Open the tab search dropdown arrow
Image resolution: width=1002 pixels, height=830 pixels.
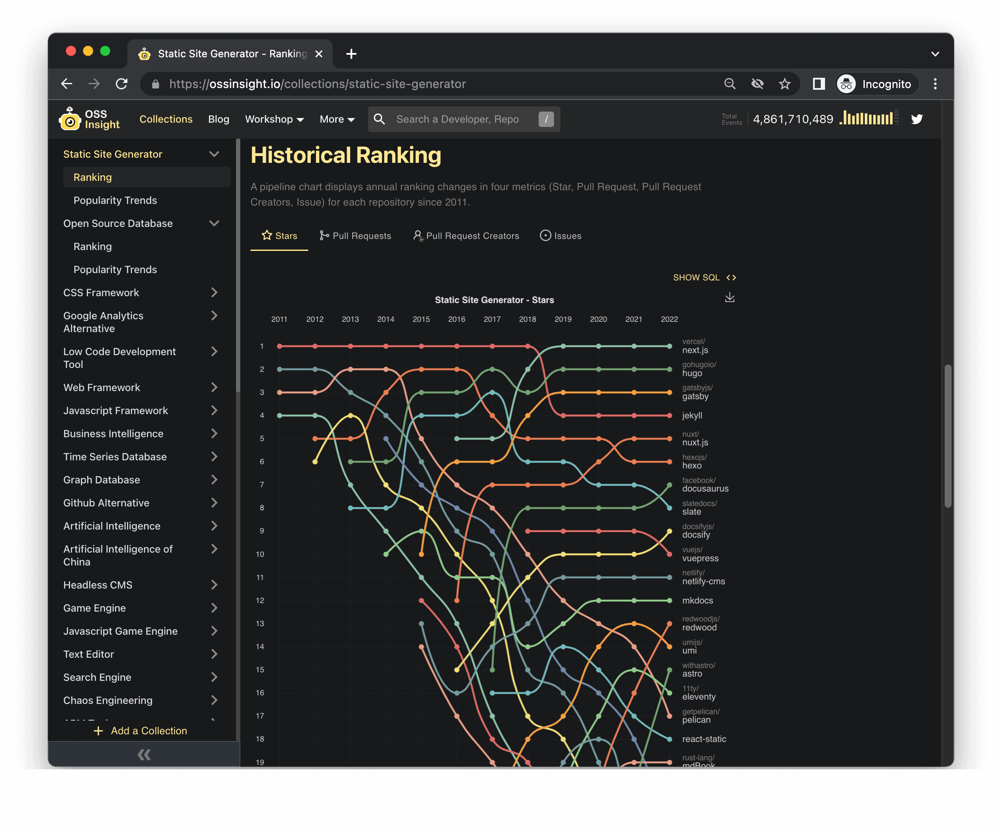[935, 54]
